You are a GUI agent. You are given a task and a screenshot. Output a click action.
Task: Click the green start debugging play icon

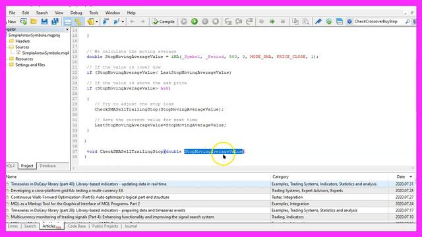tap(195, 22)
